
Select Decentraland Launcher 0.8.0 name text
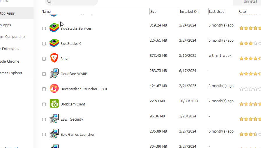tap(84, 89)
